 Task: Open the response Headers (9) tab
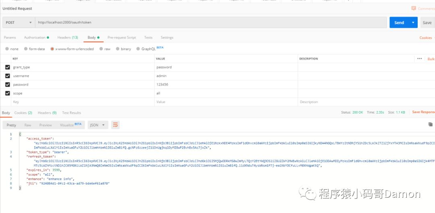[x=47, y=113]
